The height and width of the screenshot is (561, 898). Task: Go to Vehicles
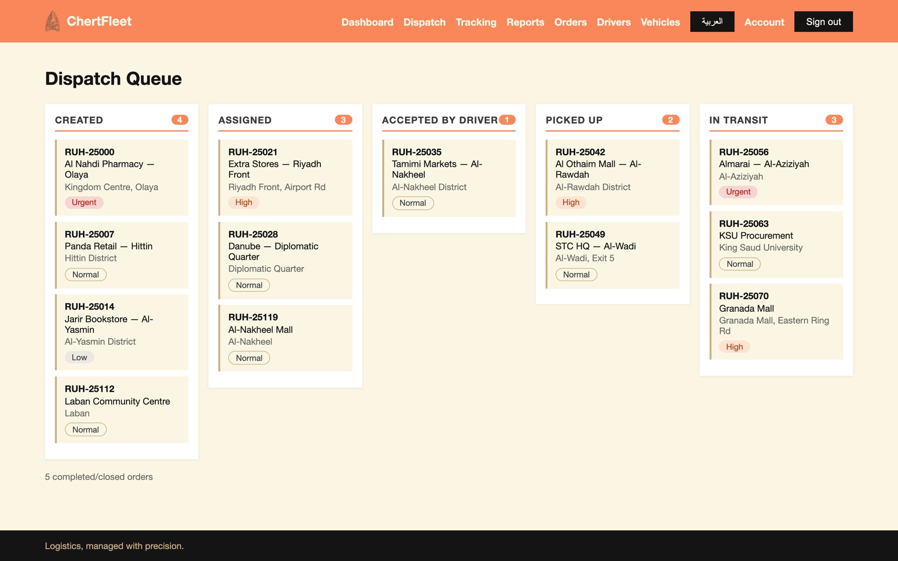click(x=660, y=22)
